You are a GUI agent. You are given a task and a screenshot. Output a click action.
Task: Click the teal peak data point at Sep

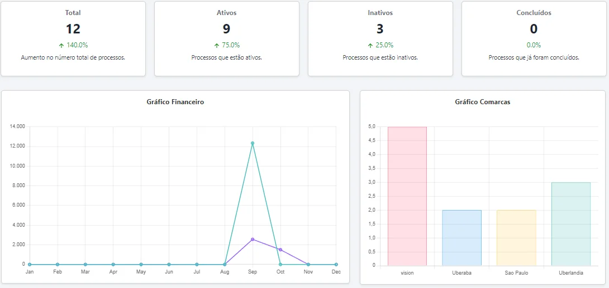tap(253, 143)
